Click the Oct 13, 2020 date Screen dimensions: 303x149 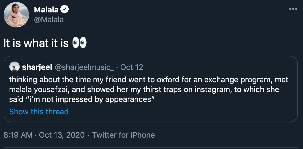62,135
